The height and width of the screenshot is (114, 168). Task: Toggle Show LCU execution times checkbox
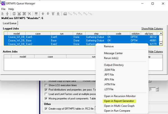click(46, 85)
